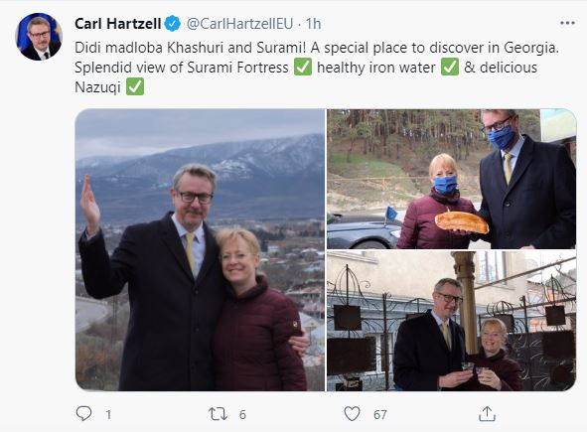Like the tweet with the heart icon
587x432 pixels.
352,414
